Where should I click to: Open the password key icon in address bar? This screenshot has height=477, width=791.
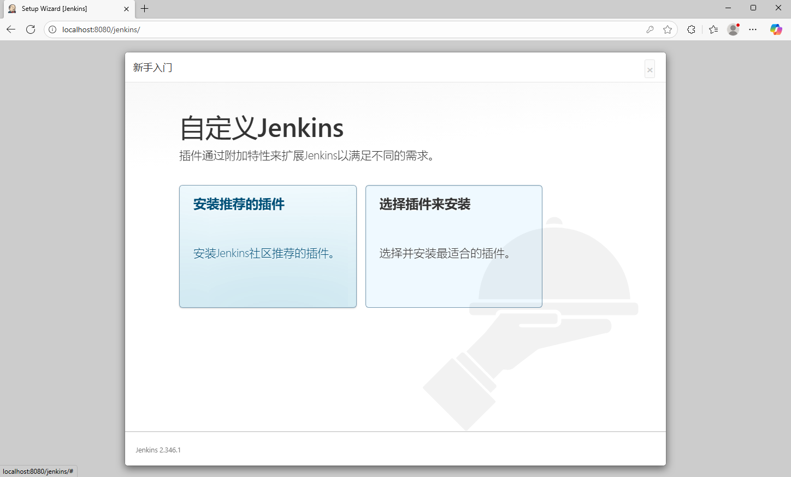(650, 29)
